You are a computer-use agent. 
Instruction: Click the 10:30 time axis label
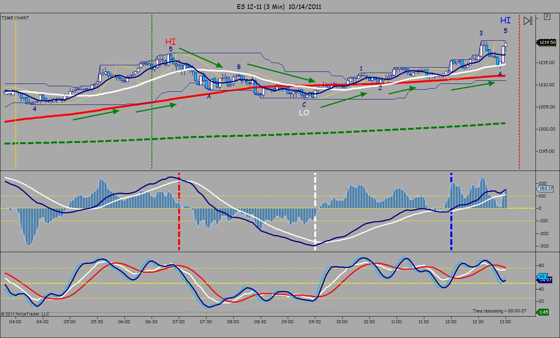pos(369,322)
